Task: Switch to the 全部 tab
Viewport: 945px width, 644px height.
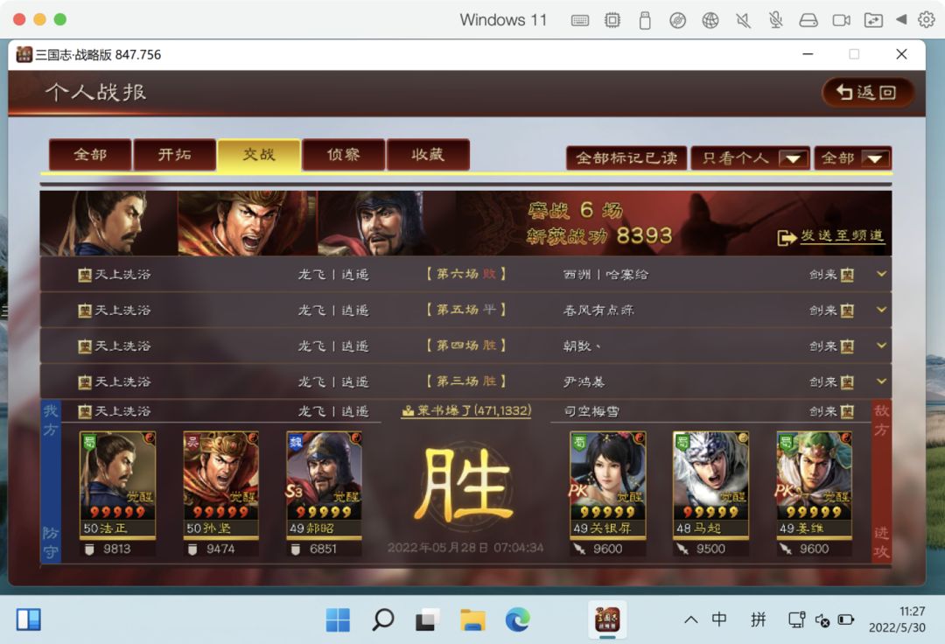Action: (x=90, y=155)
